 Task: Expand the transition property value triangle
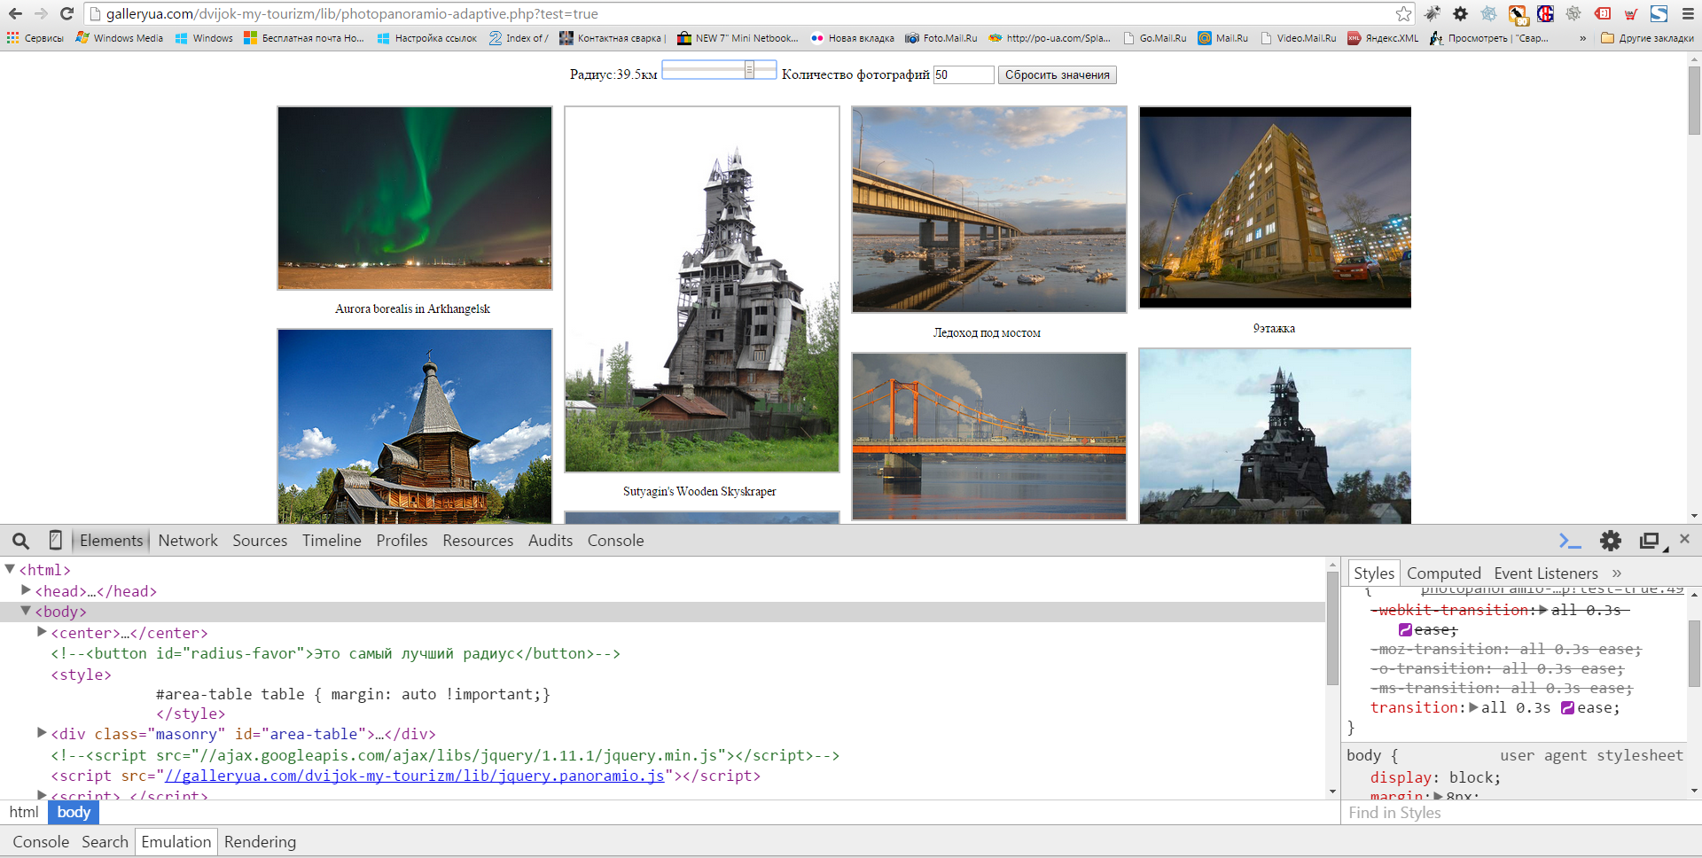(x=1473, y=707)
